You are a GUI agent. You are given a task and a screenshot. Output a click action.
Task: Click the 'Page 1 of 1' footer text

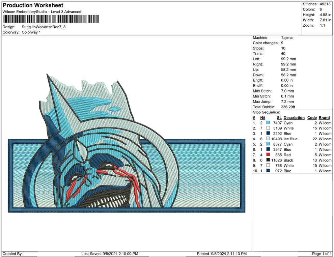tap(322, 254)
